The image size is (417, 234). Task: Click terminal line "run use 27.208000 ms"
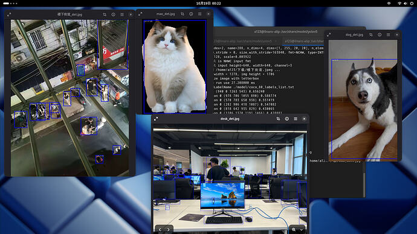tap(234, 83)
